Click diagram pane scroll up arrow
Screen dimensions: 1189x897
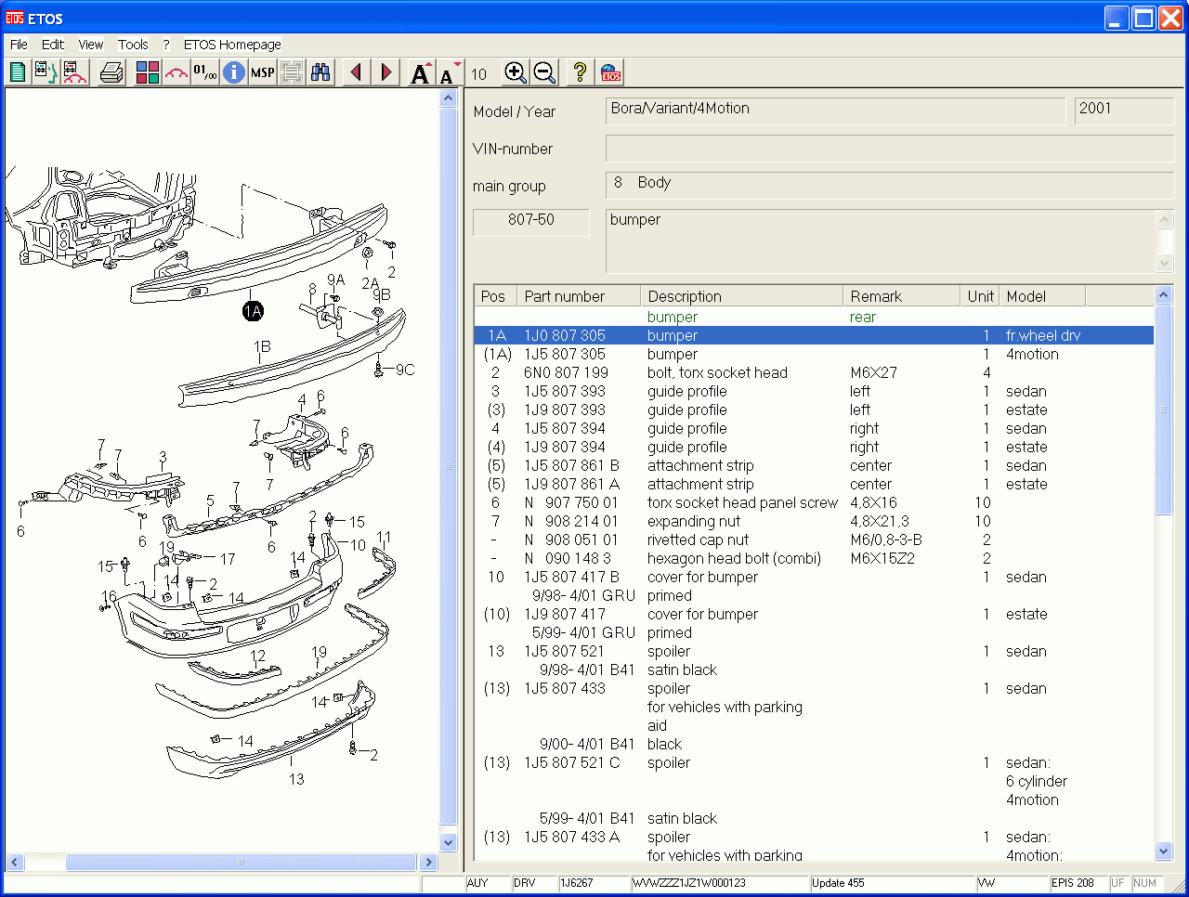[449, 98]
